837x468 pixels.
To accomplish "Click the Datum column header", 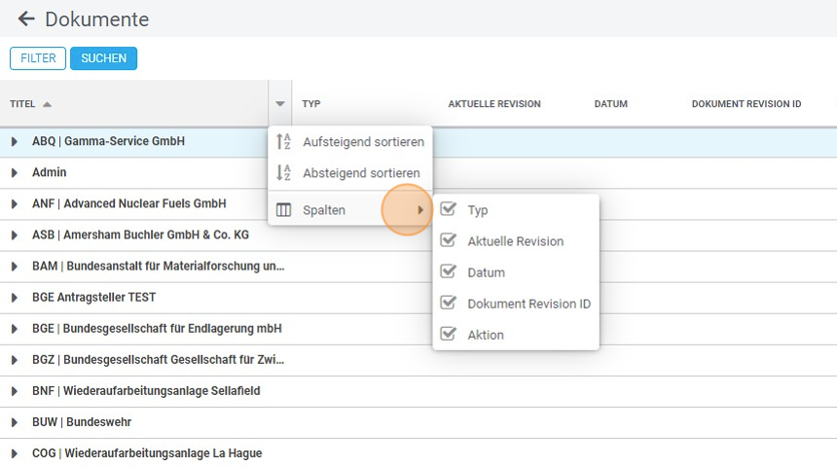I will pos(611,104).
